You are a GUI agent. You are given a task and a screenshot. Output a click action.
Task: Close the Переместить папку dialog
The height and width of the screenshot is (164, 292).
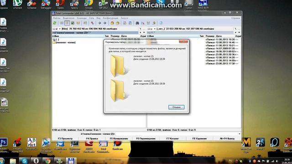[183, 41]
